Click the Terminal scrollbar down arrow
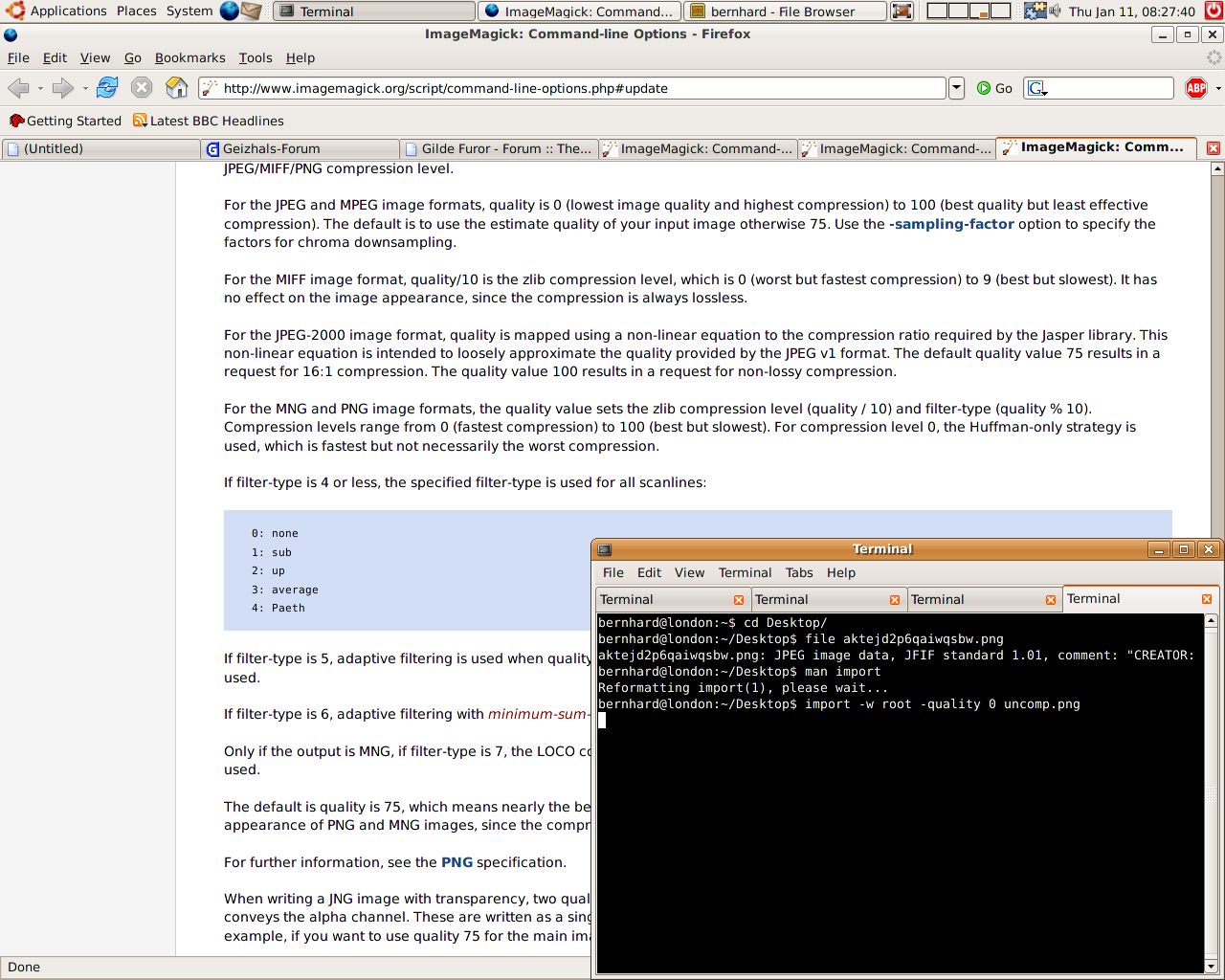 pos(1211,967)
